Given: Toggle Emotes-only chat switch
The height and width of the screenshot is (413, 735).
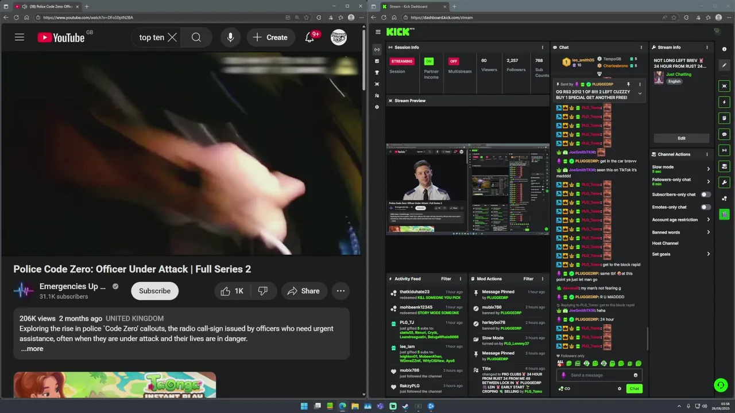Looking at the screenshot, I should [705, 207].
